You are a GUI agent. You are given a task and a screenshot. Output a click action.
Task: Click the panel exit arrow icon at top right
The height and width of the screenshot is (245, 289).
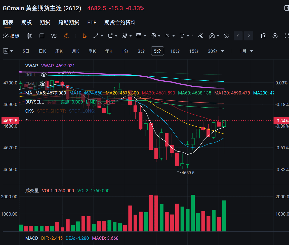tap(286, 8)
